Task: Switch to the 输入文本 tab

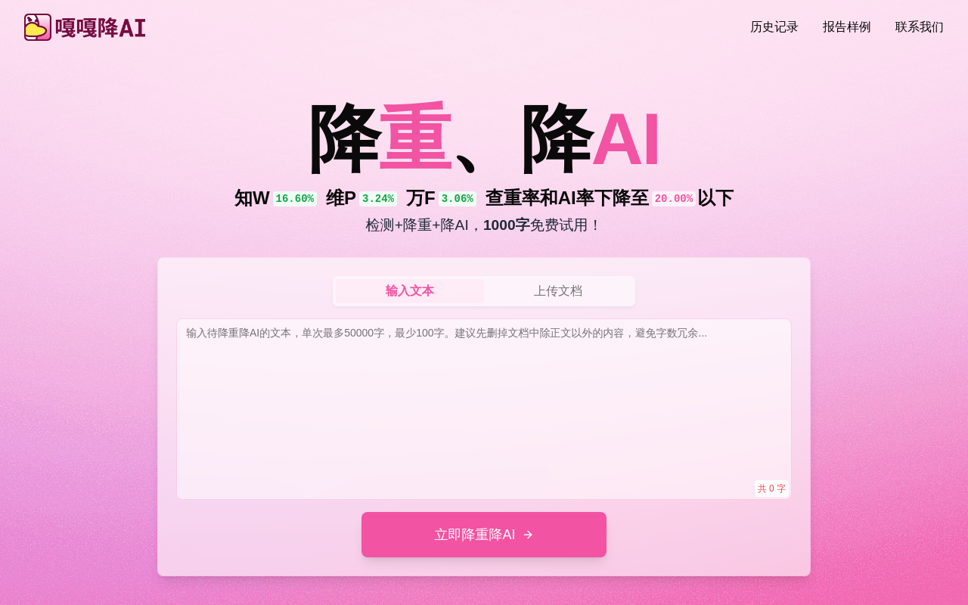Action: 410,291
